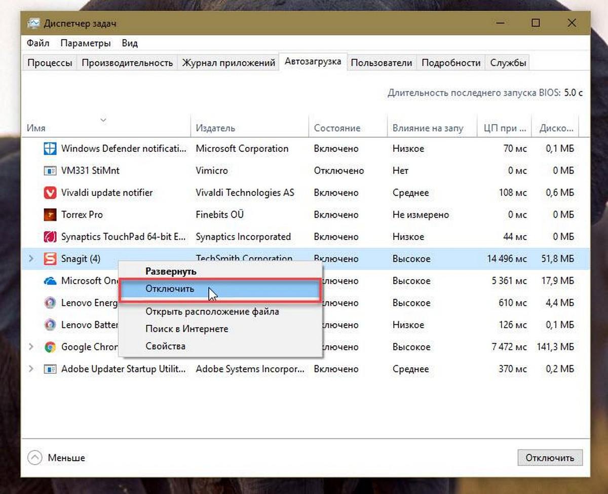
Task: Click the Lenovo Battery row icon
Action: (50, 325)
